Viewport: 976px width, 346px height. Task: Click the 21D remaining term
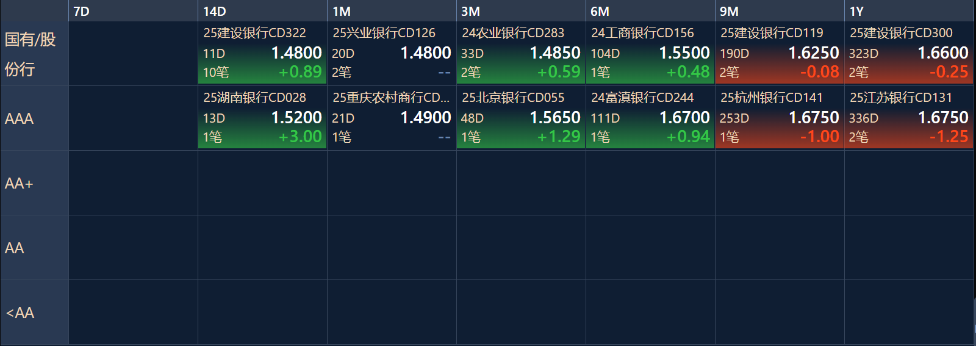pyautogui.click(x=343, y=118)
